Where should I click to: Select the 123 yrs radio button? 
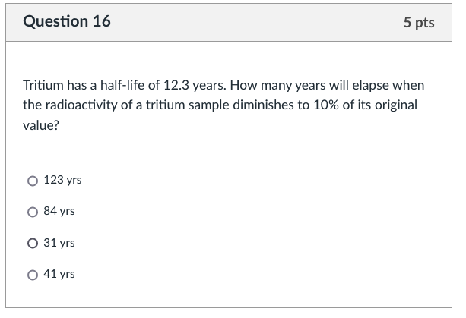coord(32,181)
